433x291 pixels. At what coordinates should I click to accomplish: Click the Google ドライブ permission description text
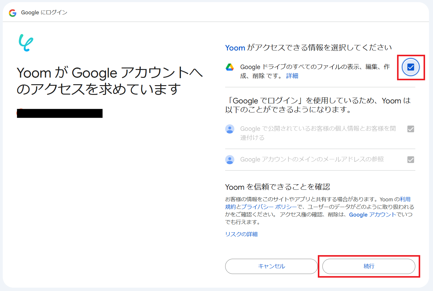(315, 71)
